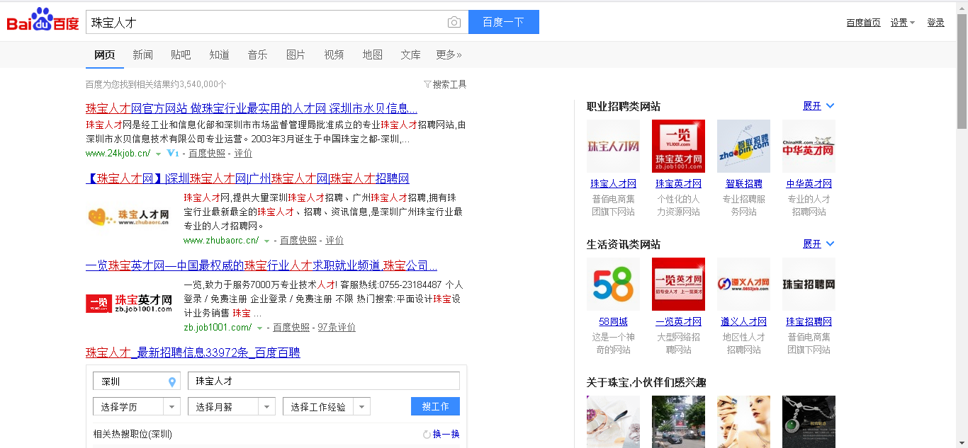The image size is (968, 448).
Task: Open the 更多» tab menu
Action: [x=449, y=54]
